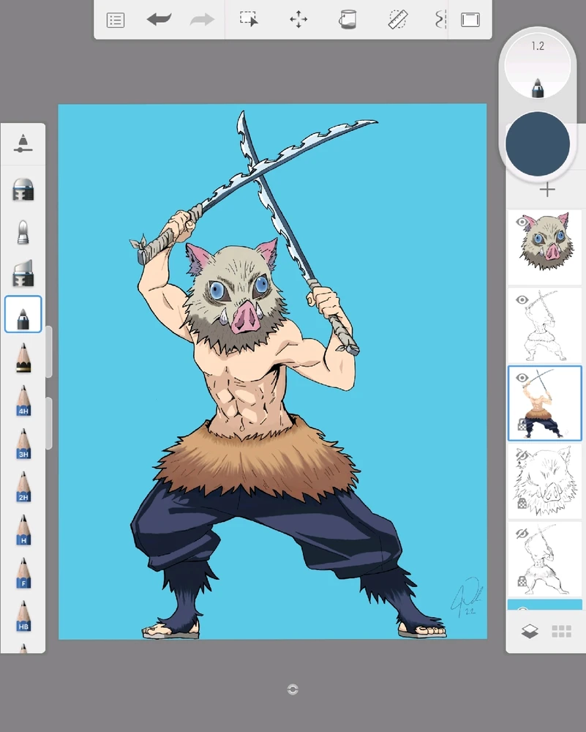
Task: Choose the H pencil
Action: point(23,530)
